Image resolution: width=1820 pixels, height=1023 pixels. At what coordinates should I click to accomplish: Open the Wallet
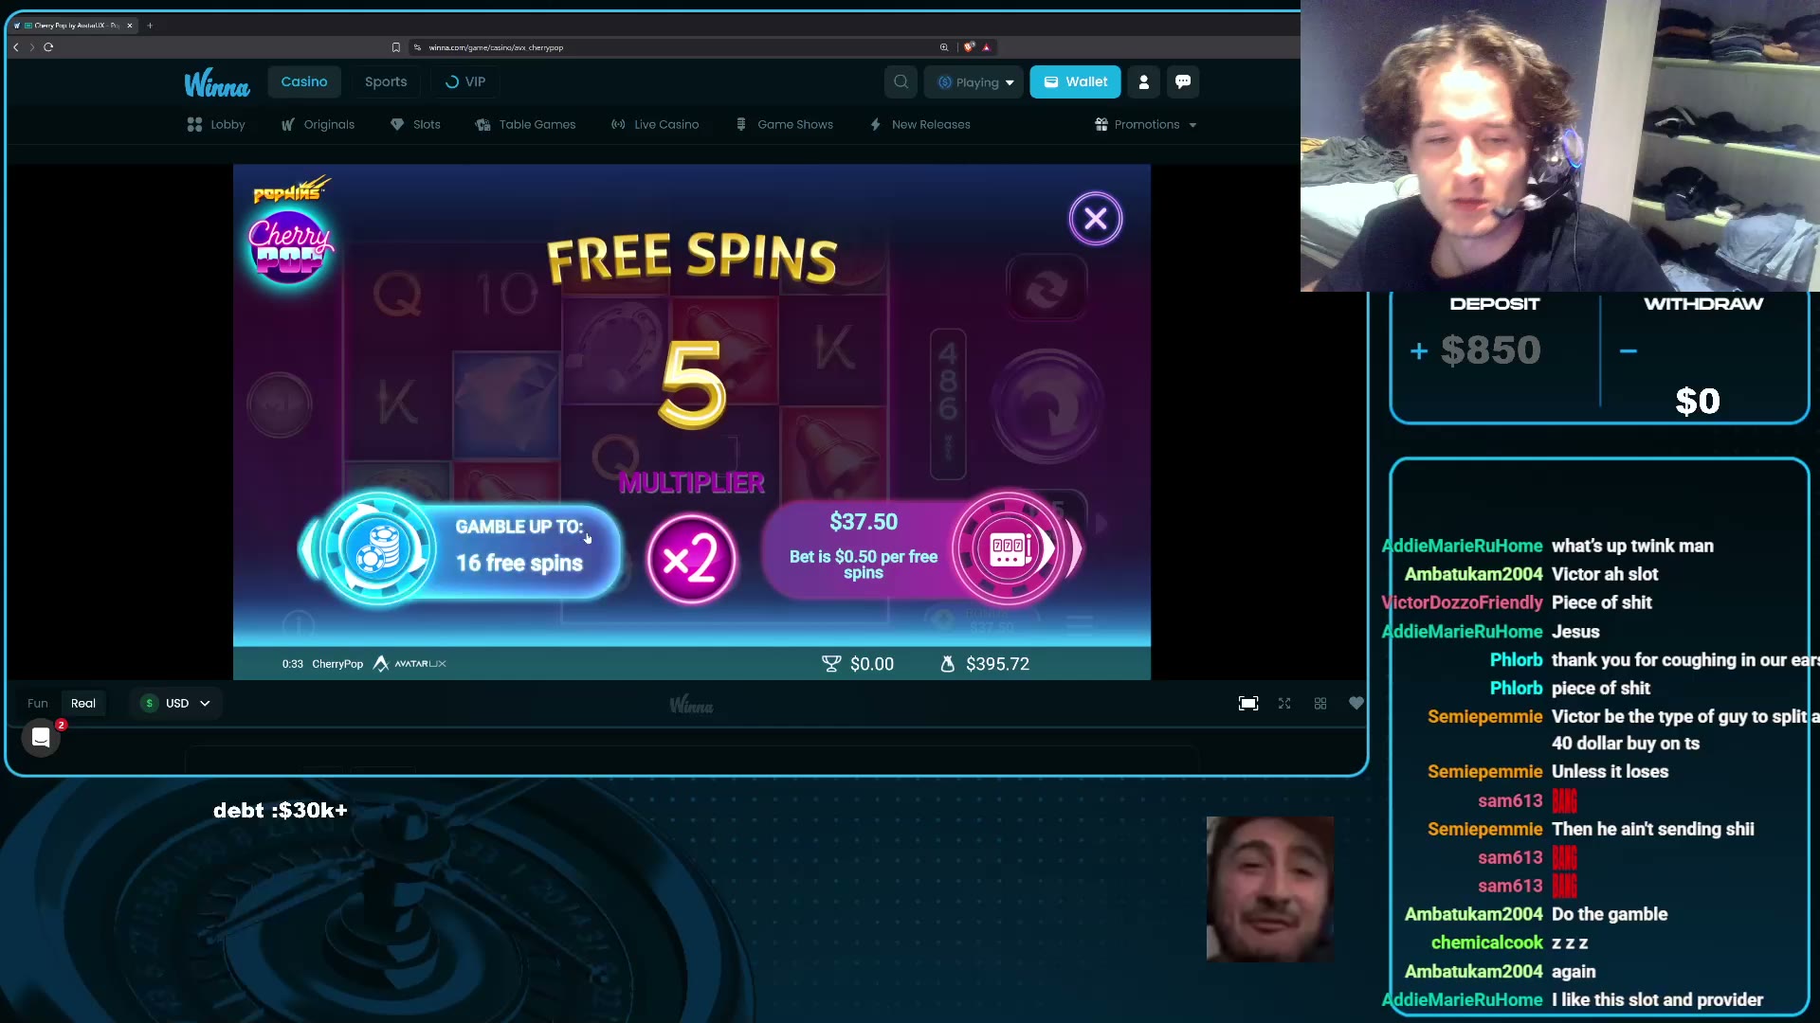click(1075, 81)
